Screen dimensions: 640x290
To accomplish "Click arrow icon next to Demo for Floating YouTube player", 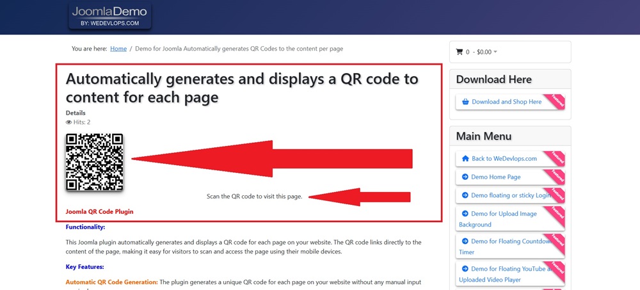I will click(465, 269).
